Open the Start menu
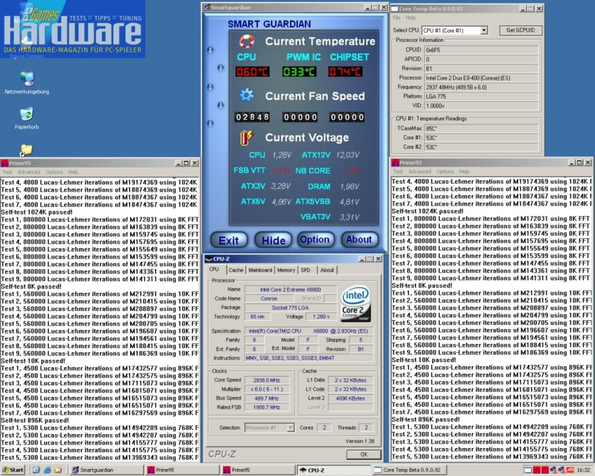Screen dimensions: 595x476 (x=13, y=470)
